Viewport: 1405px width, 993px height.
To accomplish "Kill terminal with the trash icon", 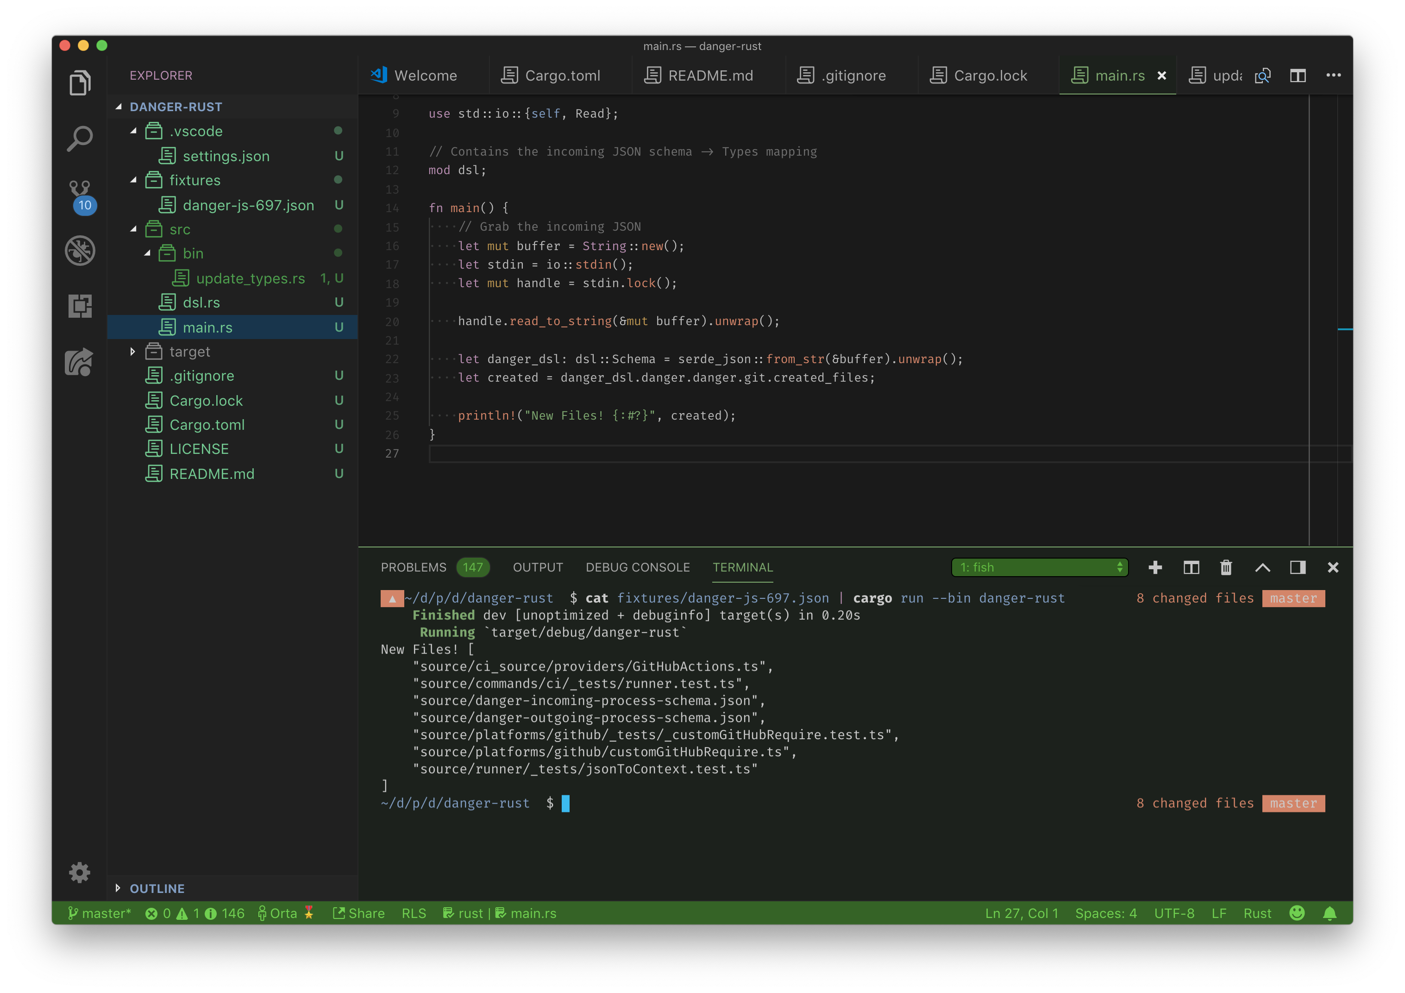I will 1226,567.
